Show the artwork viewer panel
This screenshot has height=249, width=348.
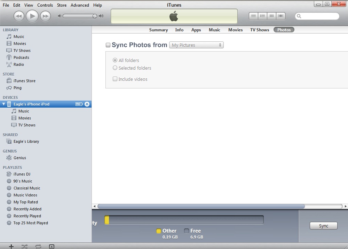[x=52, y=246]
